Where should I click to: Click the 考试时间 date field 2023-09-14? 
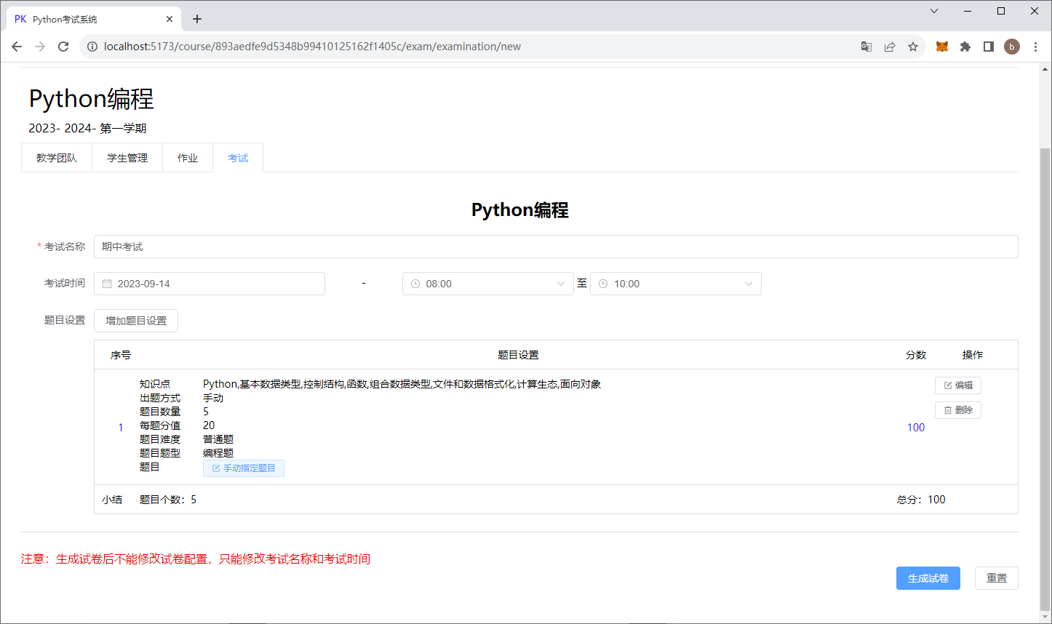(x=210, y=284)
